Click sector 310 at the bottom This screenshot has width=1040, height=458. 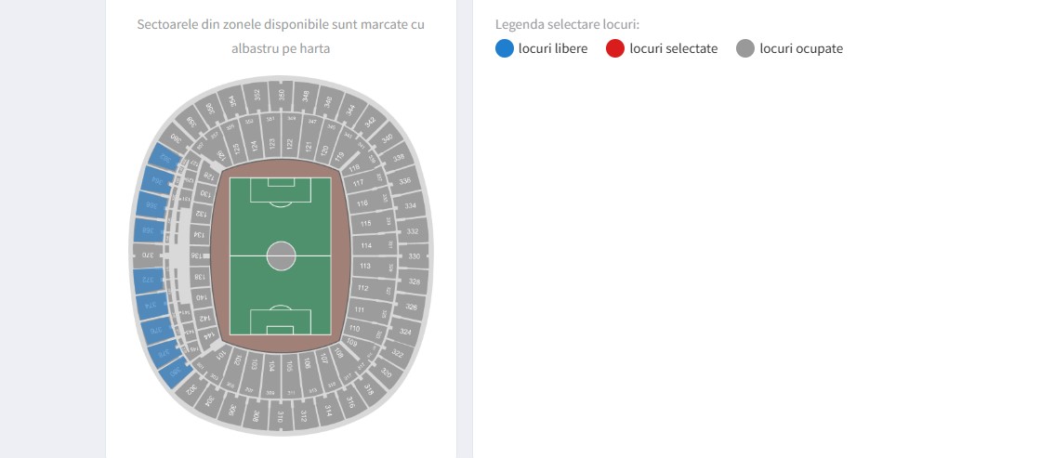tap(280, 418)
